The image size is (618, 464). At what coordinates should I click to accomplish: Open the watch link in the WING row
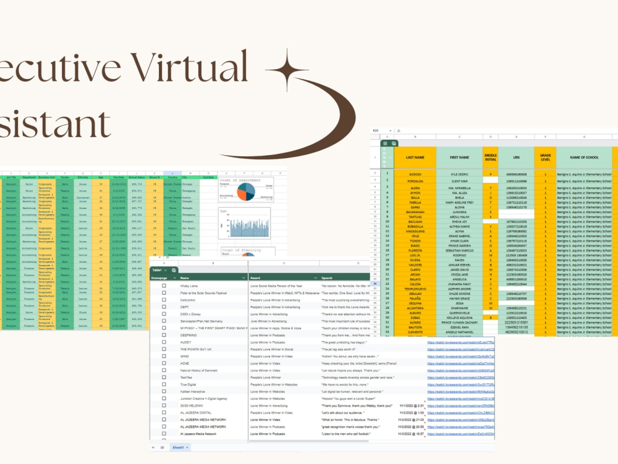click(461, 356)
